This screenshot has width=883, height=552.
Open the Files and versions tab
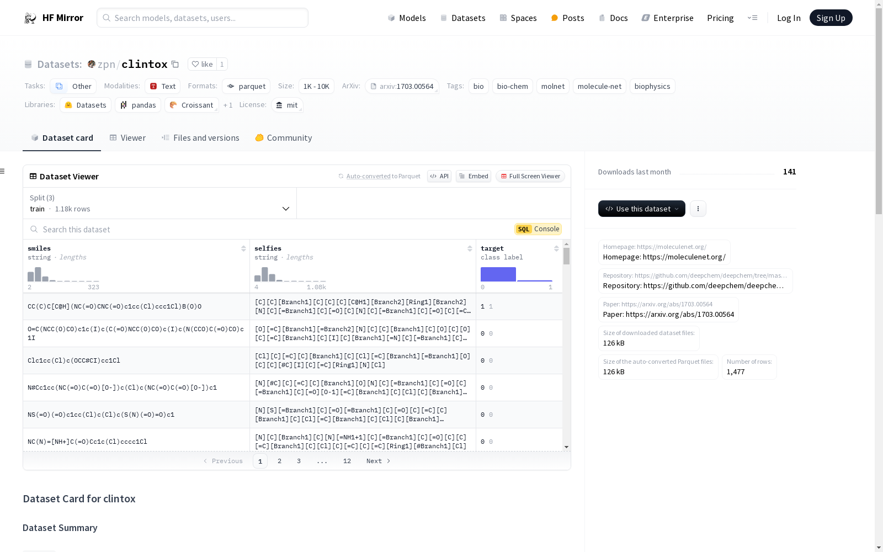200,138
